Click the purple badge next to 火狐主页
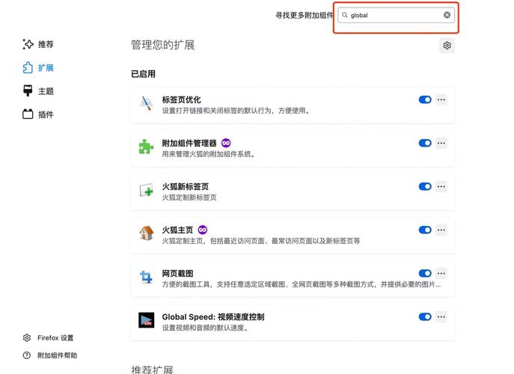The width and height of the screenshot is (514, 374). coord(203,230)
